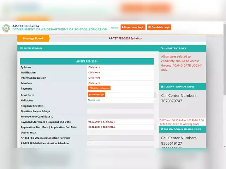The height and width of the screenshot is (169, 226).
Task: Open the AP-TET FEB-2024 Syllabus marquee link
Action: click(125, 38)
